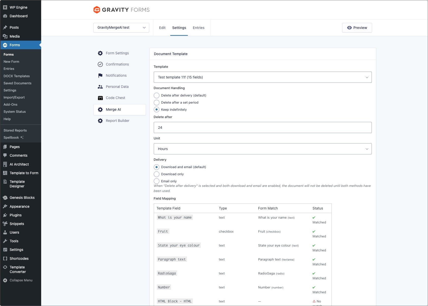The width and height of the screenshot is (428, 306).
Task: Click the Report Builder gear icon
Action: pyautogui.click(x=100, y=121)
